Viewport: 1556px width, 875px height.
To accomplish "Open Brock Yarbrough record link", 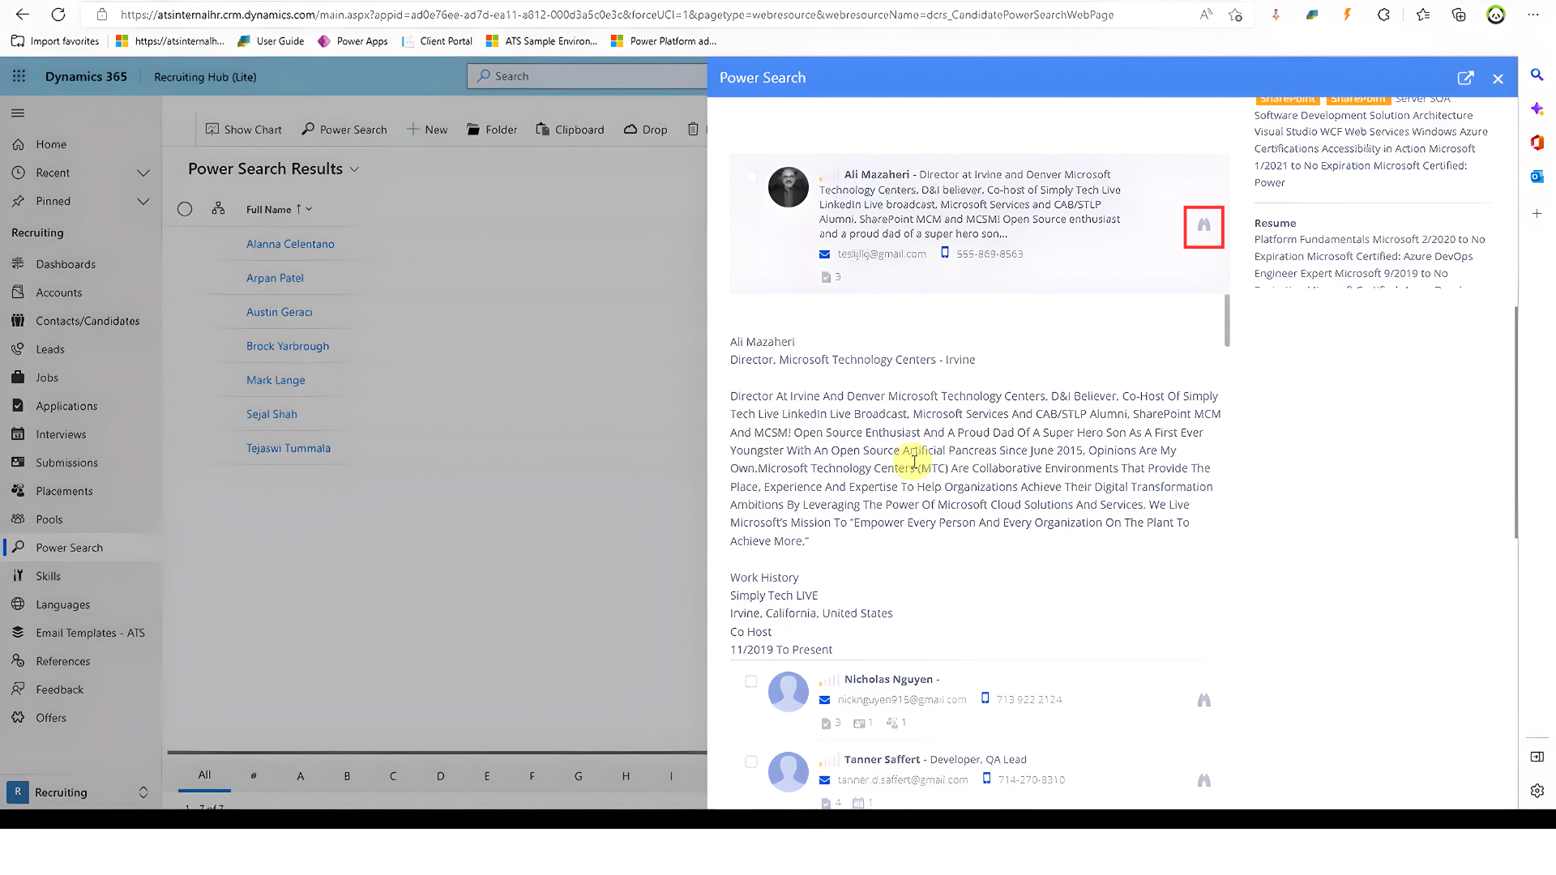I will (x=288, y=346).
